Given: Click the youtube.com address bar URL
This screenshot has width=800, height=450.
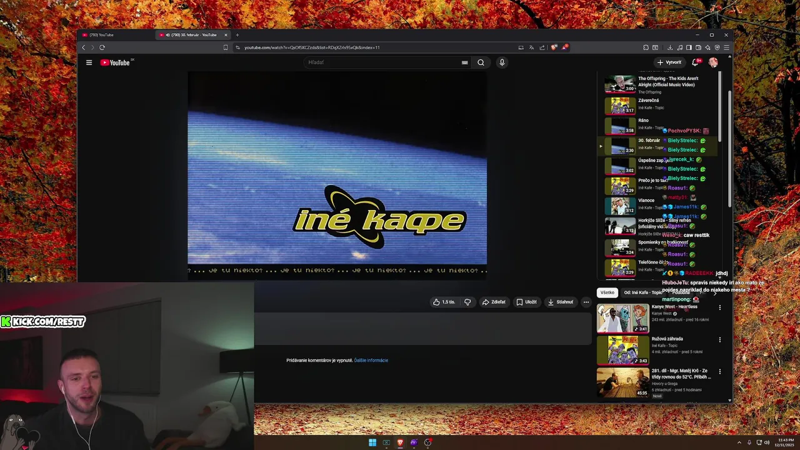Looking at the screenshot, I should (312, 47).
